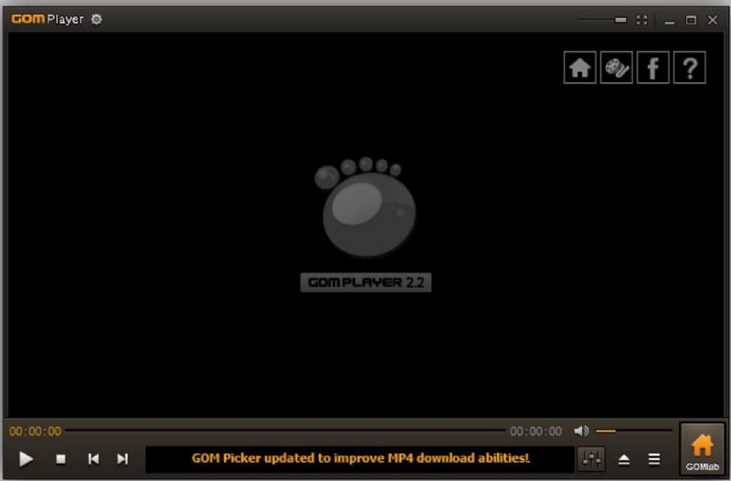The width and height of the screenshot is (731, 481).
Task: Start playback with the Play button
Action: pyautogui.click(x=26, y=459)
